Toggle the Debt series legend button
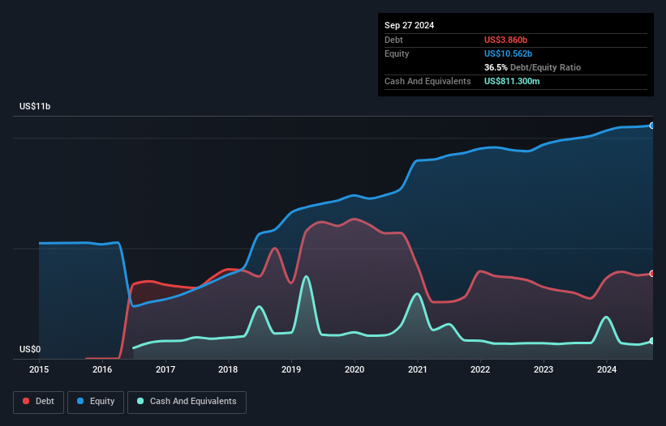666x426 pixels. tap(38, 402)
